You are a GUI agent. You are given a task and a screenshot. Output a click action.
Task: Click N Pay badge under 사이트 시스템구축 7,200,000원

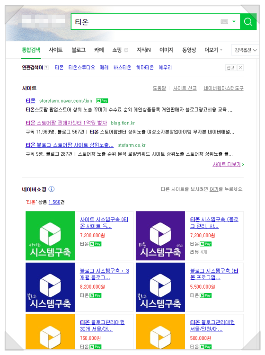click(x=96, y=244)
